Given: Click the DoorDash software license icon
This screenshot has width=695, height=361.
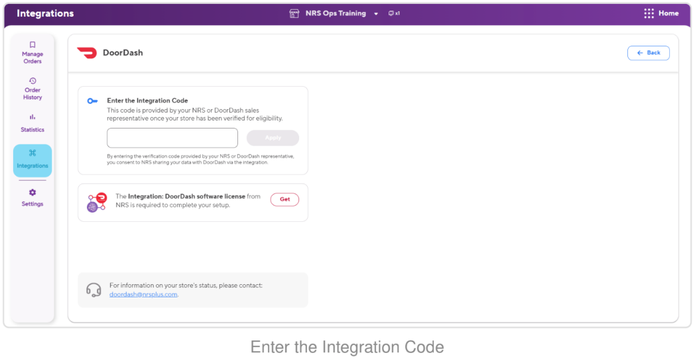Looking at the screenshot, I should (97, 203).
